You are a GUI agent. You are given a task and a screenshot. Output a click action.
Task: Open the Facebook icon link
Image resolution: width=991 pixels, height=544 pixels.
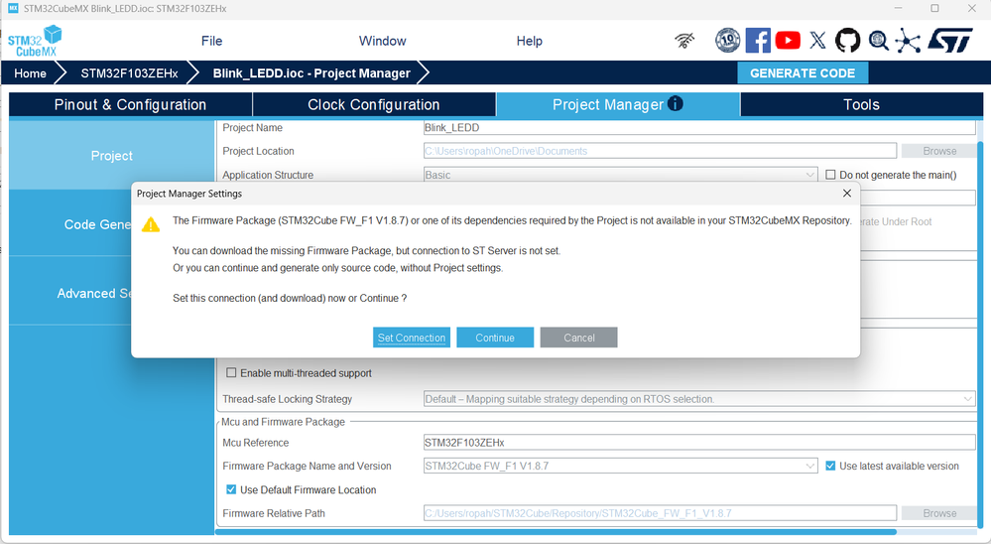point(758,41)
